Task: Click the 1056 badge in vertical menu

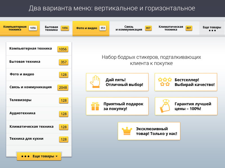Action: (63, 49)
